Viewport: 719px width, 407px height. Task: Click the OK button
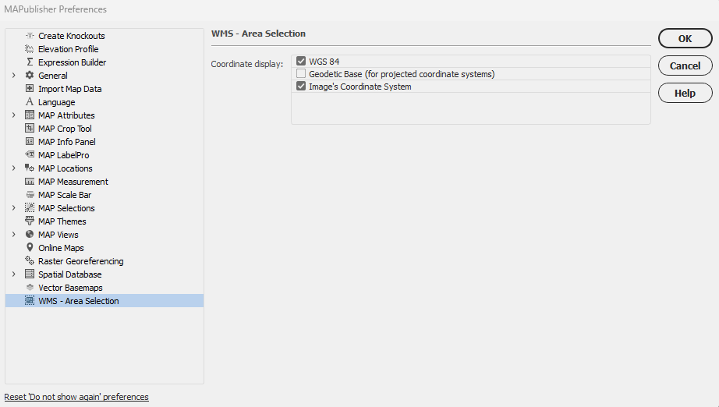[x=685, y=38]
